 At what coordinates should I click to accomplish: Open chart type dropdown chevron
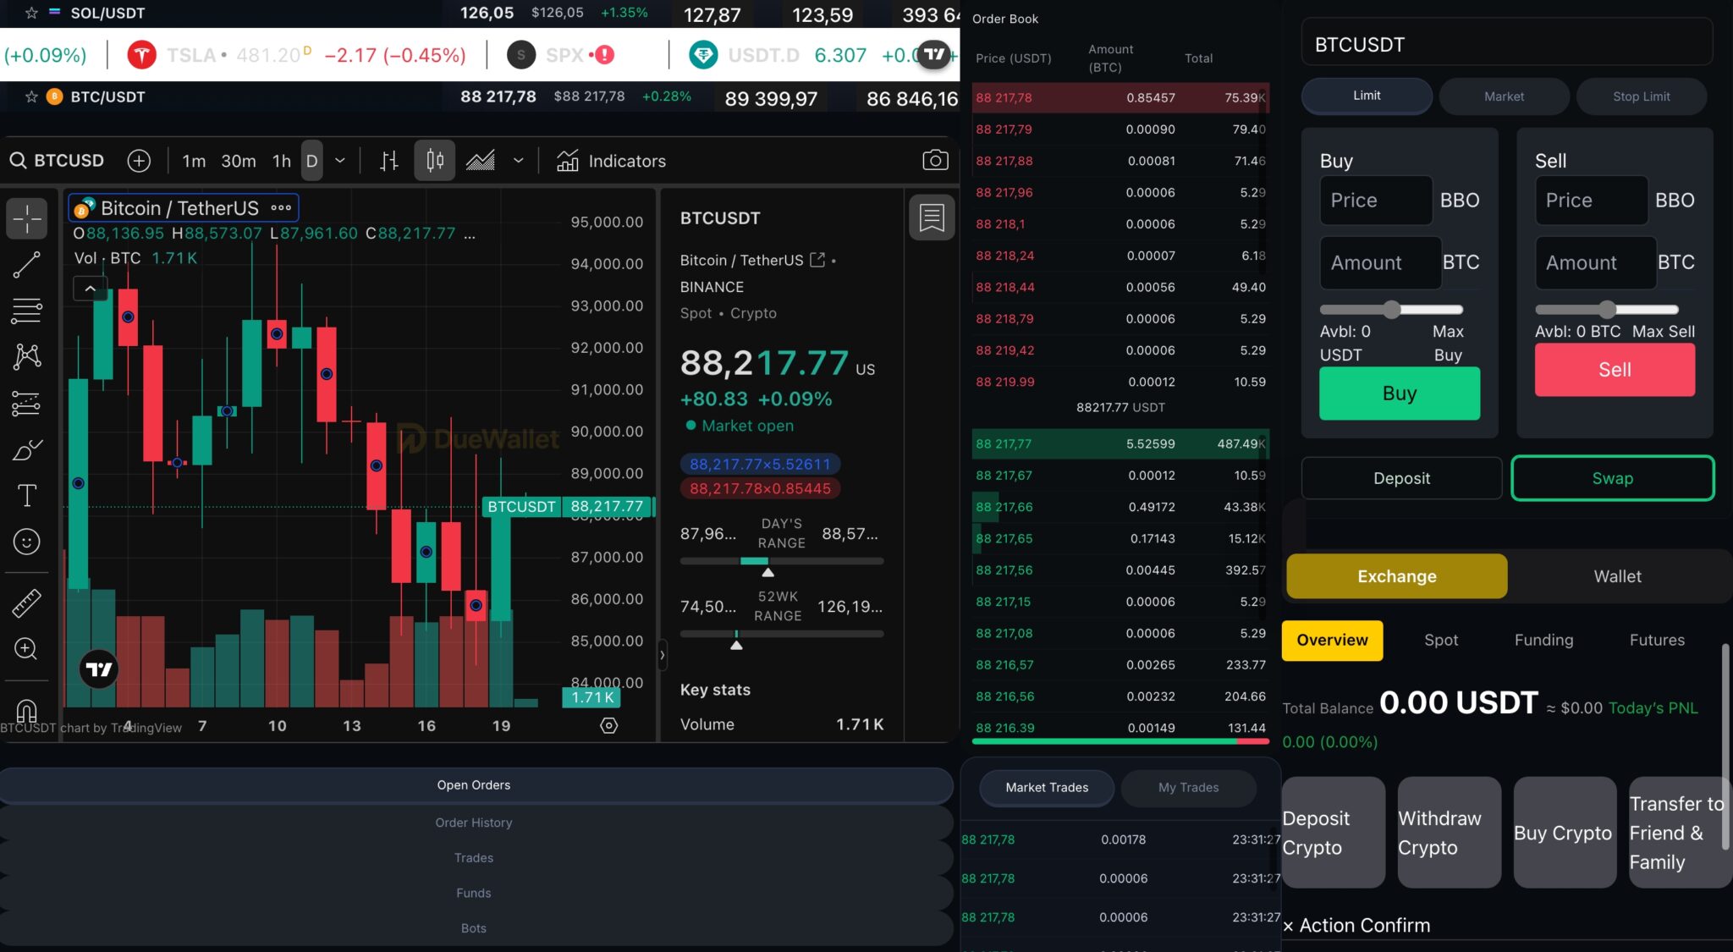click(x=519, y=161)
